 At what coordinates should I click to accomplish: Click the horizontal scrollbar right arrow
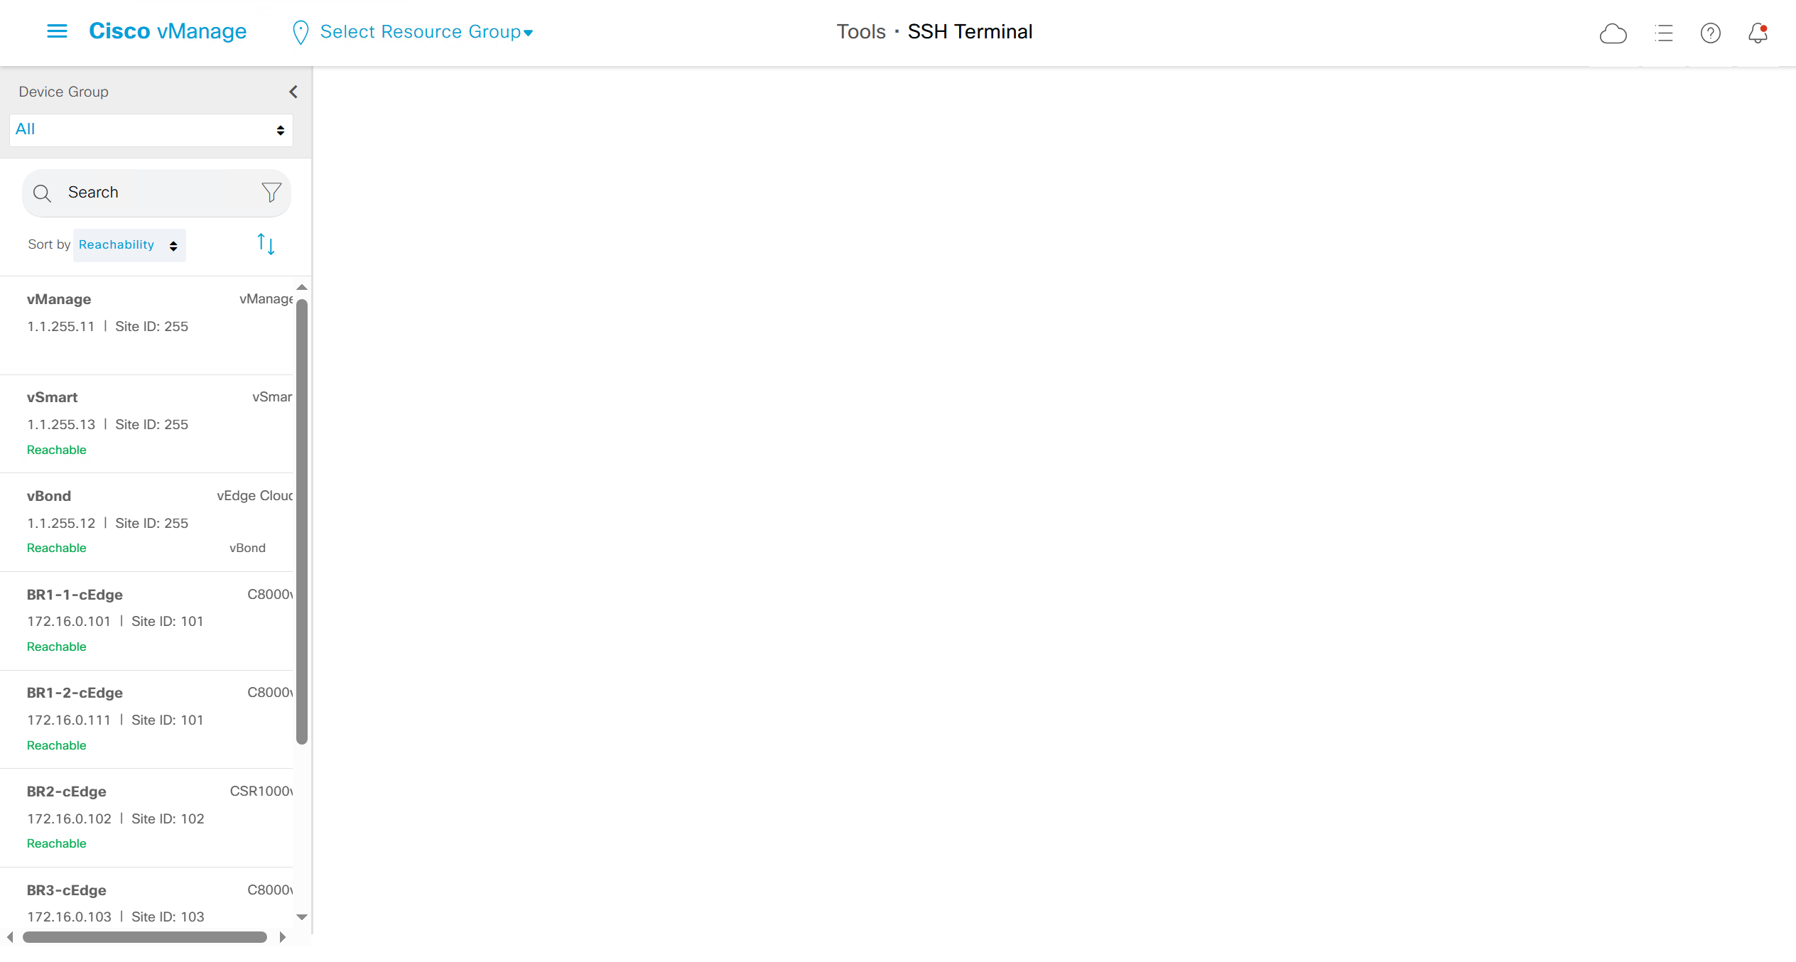283,937
